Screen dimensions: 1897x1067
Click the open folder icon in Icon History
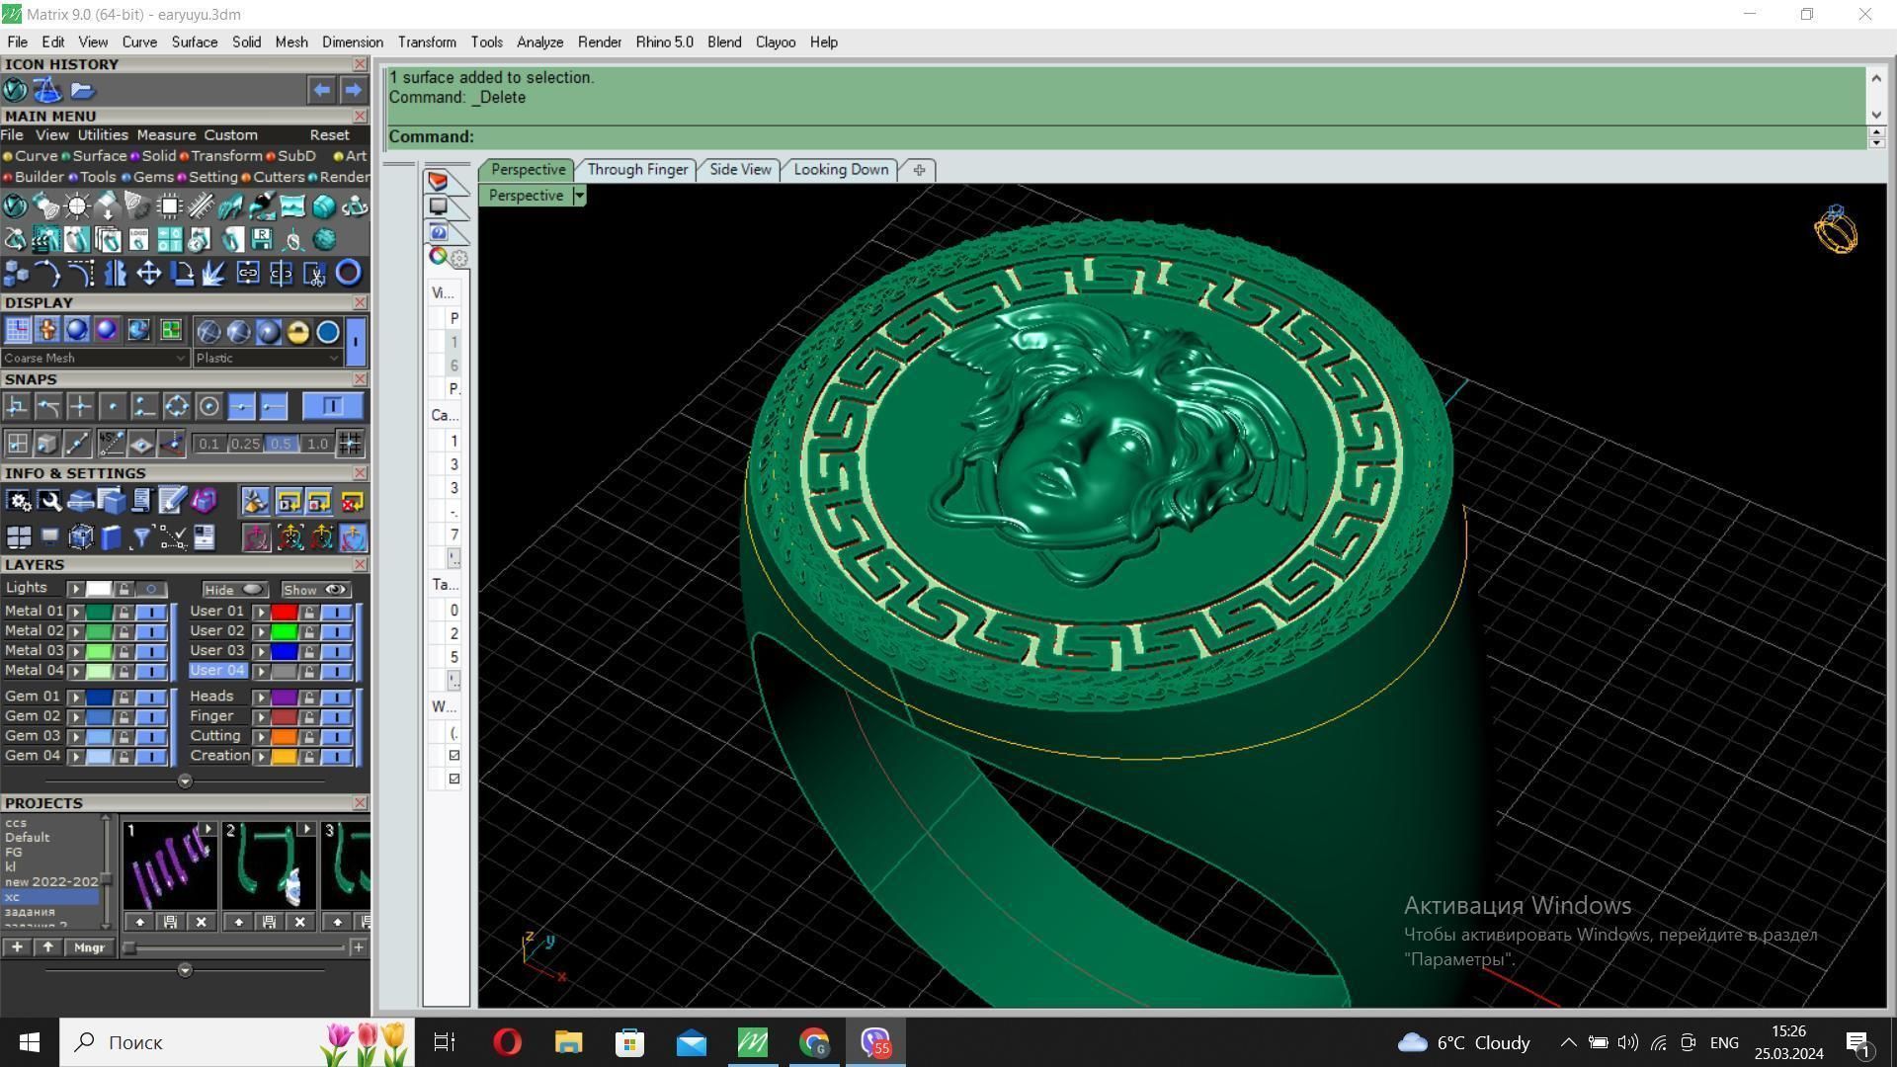82,90
